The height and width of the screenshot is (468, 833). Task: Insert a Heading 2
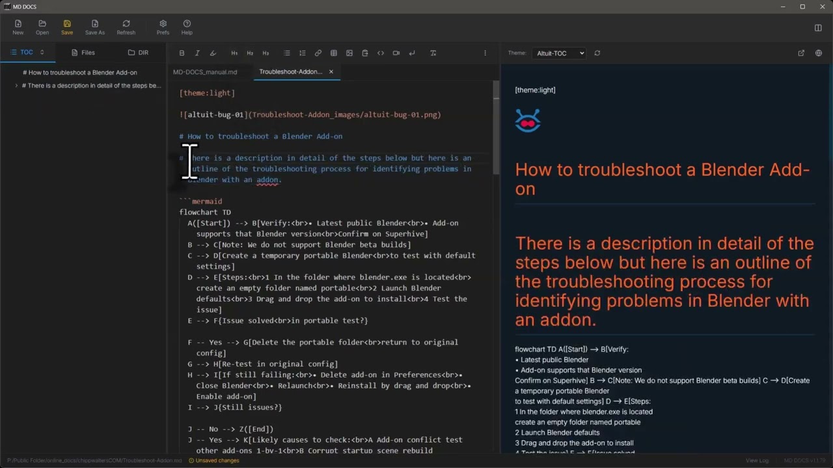tap(250, 53)
